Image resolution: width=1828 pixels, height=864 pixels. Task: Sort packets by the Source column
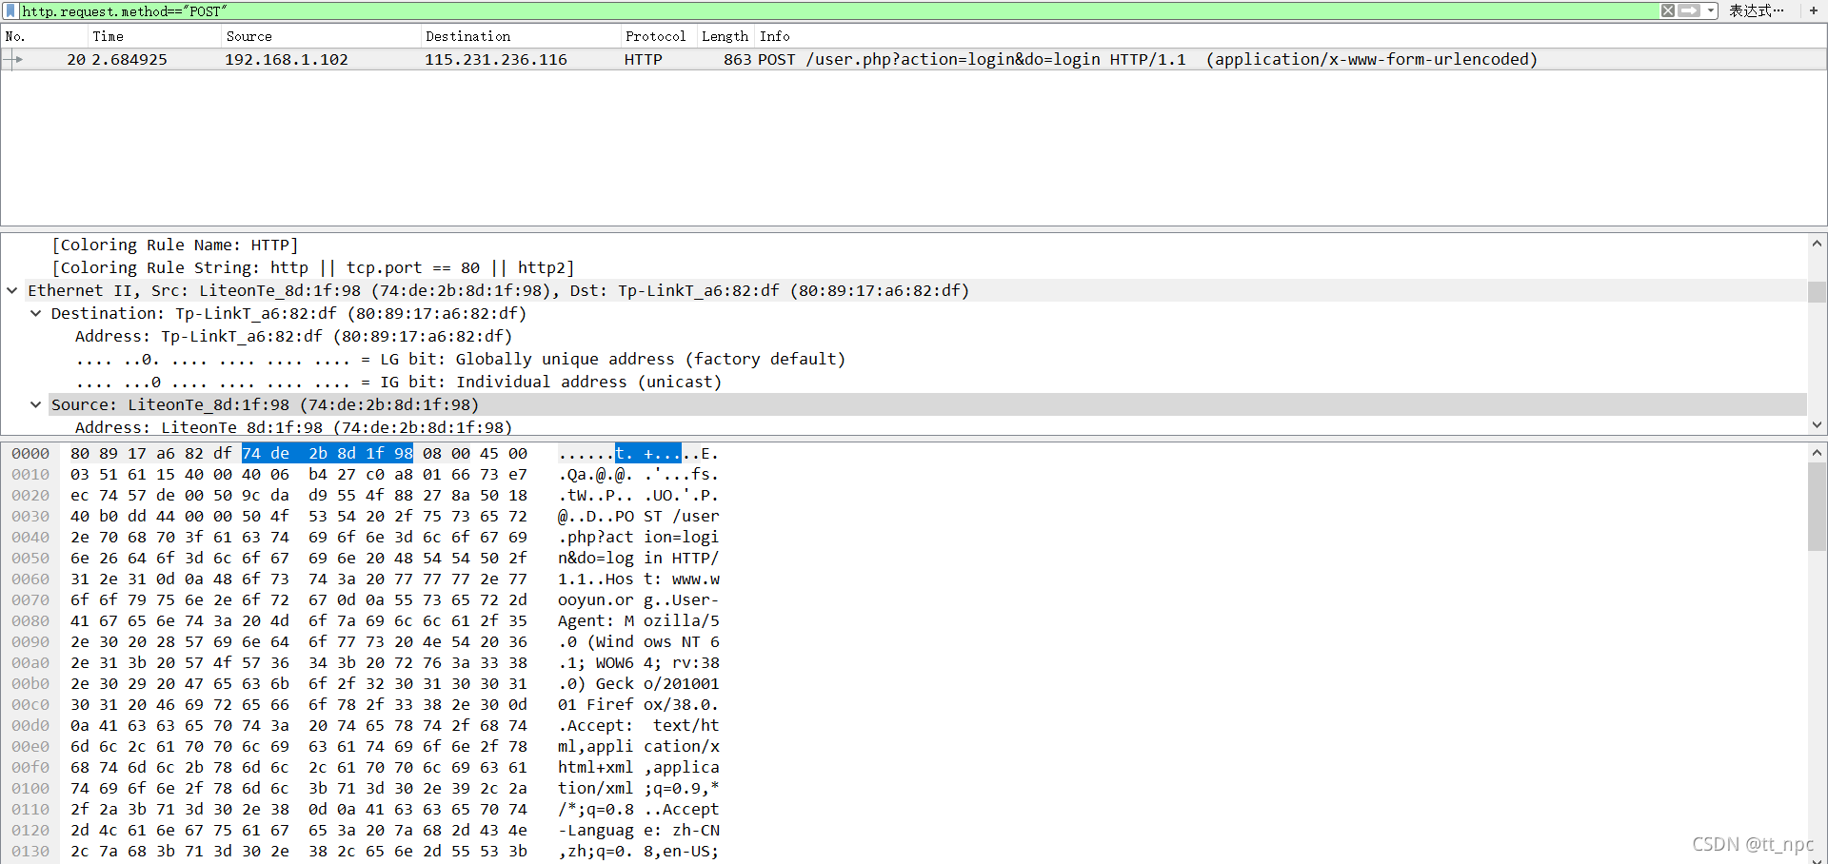click(x=320, y=36)
